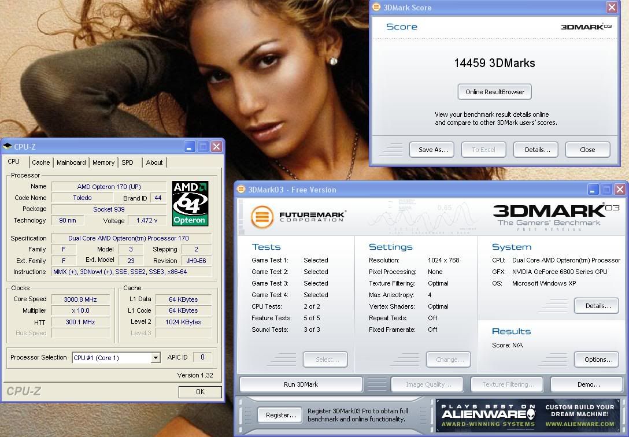Click the Change settings button

coord(448,360)
